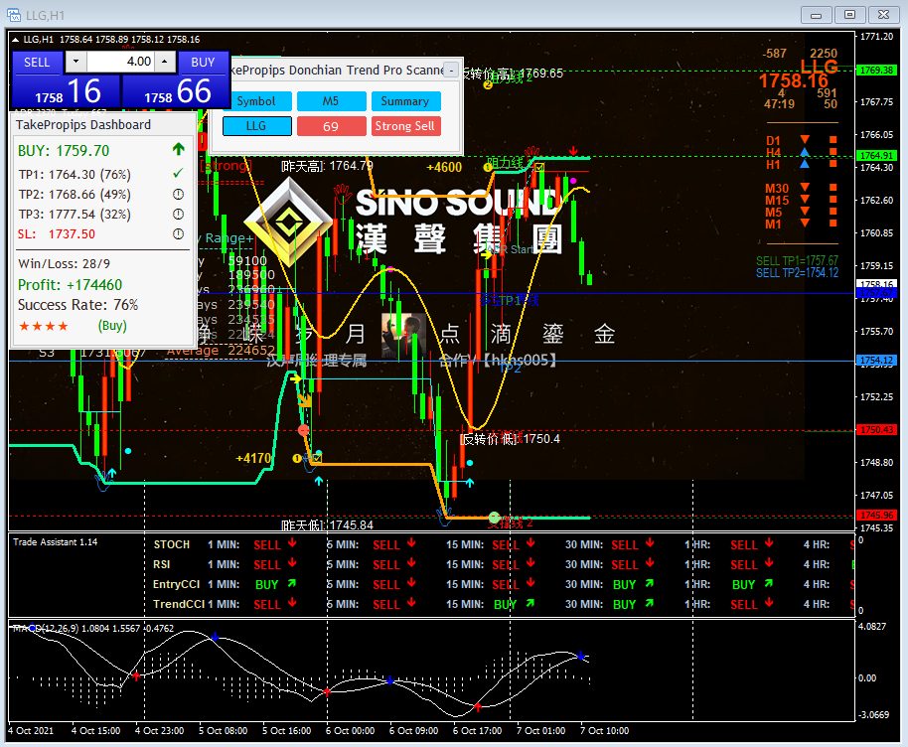Click the '昨天低: 1745.84' label

tap(327, 525)
